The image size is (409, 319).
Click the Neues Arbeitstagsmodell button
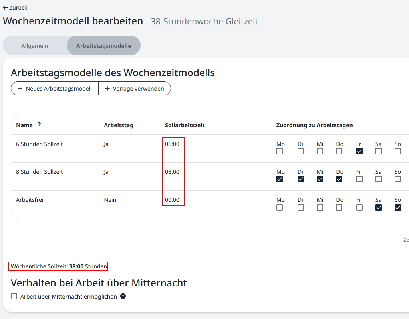pos(54,88)
